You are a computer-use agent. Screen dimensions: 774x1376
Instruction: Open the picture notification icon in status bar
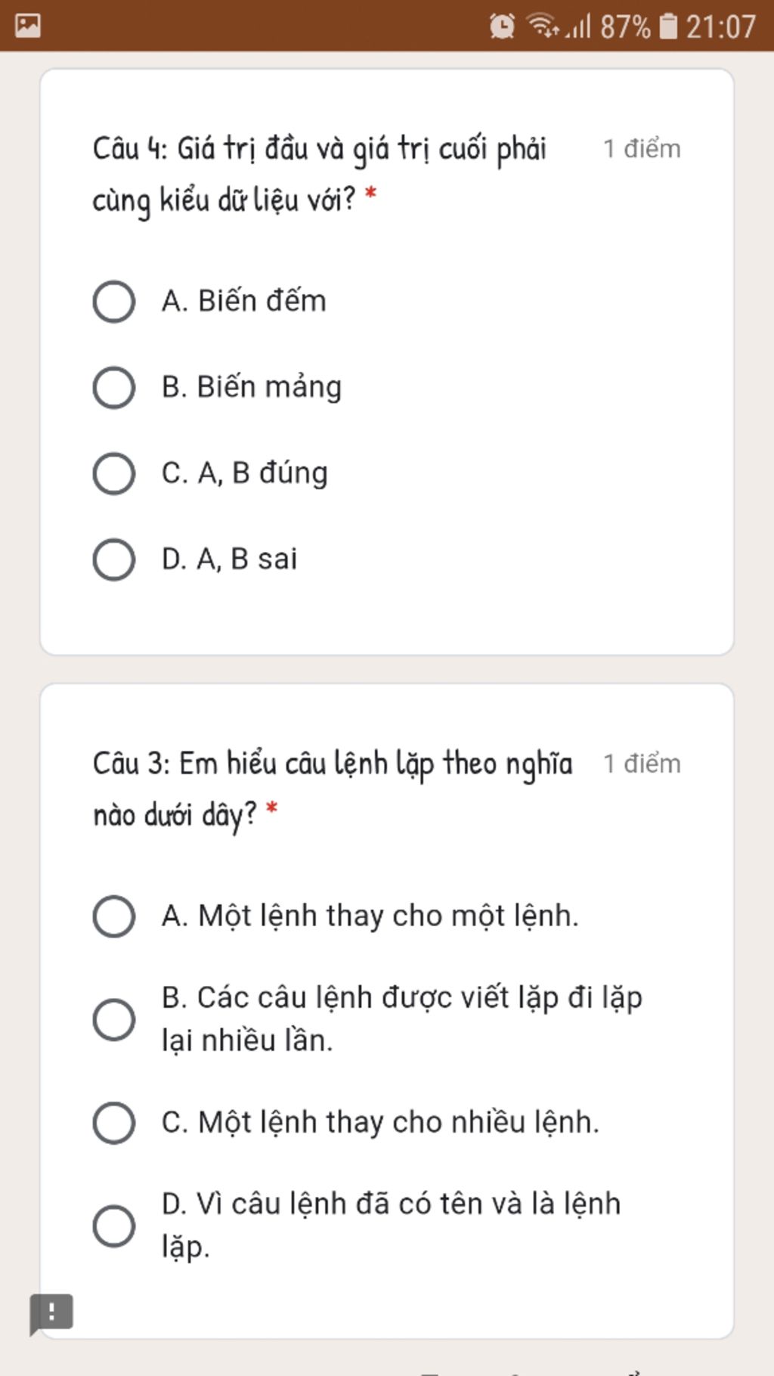click(x=28, y=26)
